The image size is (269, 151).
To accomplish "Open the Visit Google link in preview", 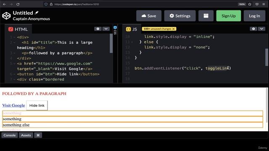I will click(13, 105).
